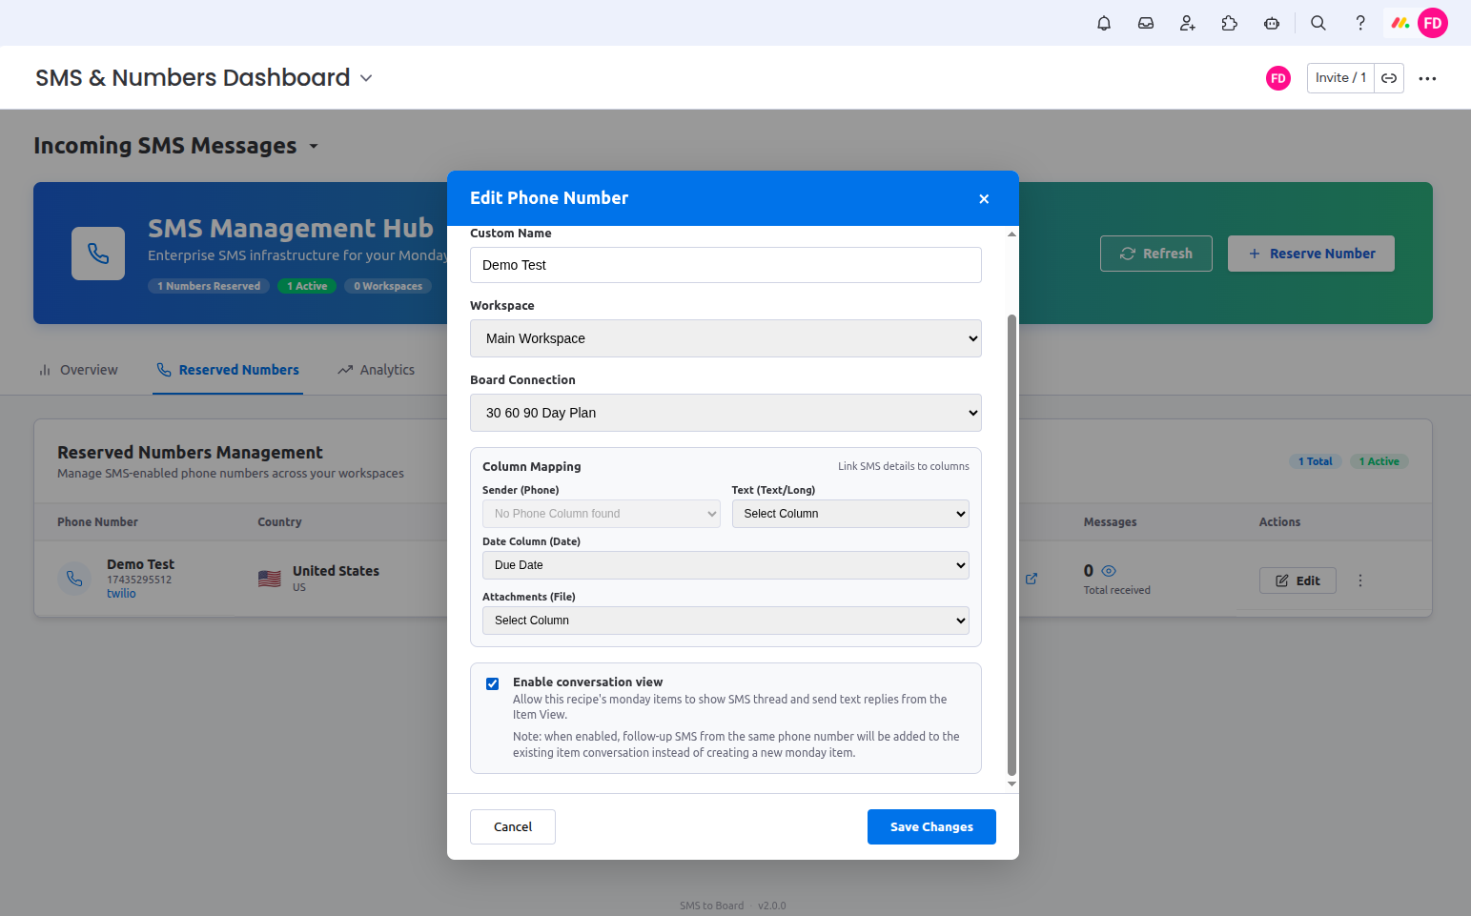Screen dimensions: 1471x916
Task: Open Attachments (File) column dropdown
Action: click(725, 621)
